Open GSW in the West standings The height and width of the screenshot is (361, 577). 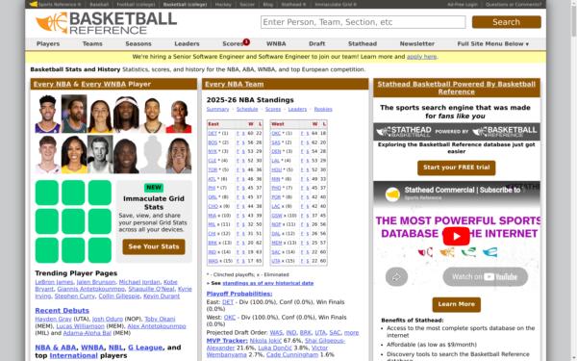click(x=276, y=216)
